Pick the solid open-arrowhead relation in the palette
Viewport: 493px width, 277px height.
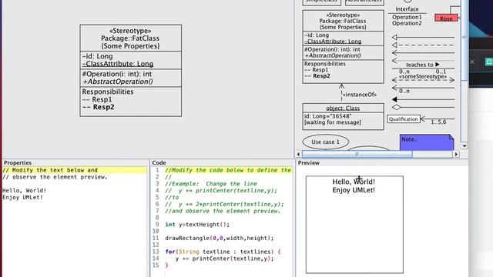[x=423, y=53]
